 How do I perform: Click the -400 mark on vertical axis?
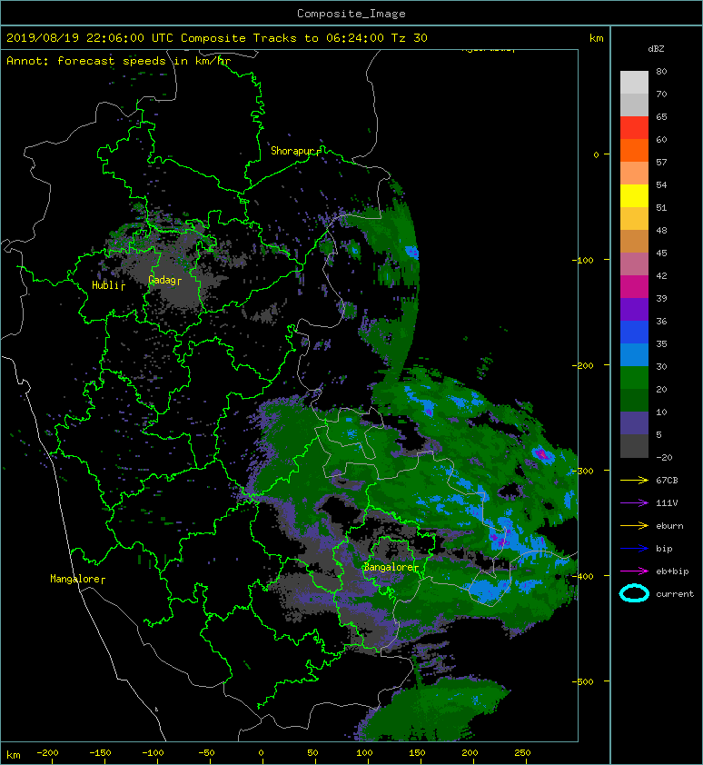[x=582, y=576]
